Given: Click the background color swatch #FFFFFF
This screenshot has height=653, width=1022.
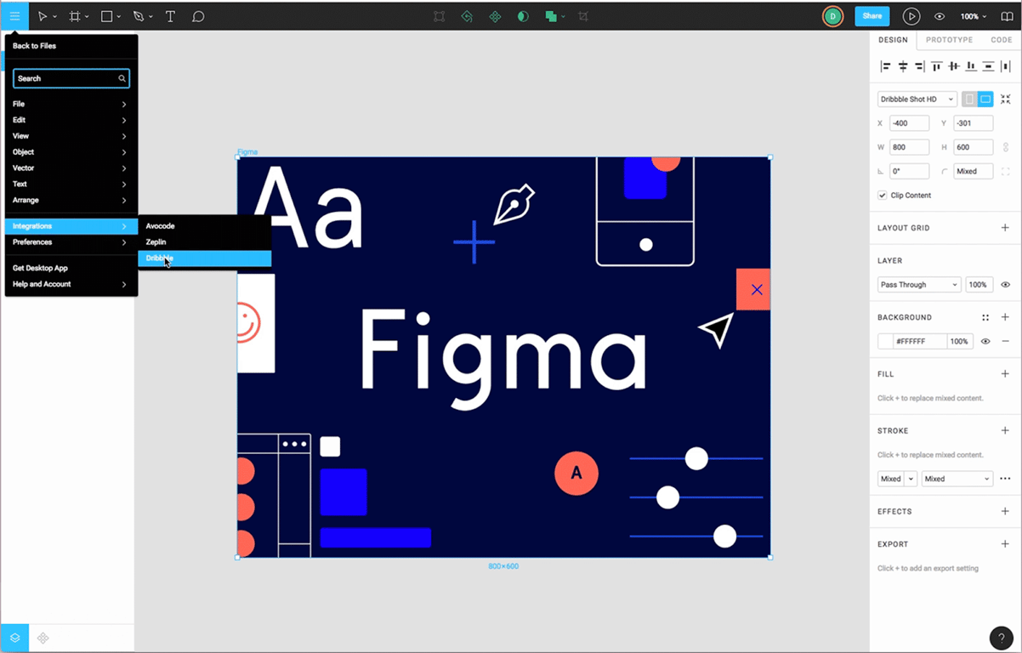Looking at the screenshot, I should [x=886, y=341].
